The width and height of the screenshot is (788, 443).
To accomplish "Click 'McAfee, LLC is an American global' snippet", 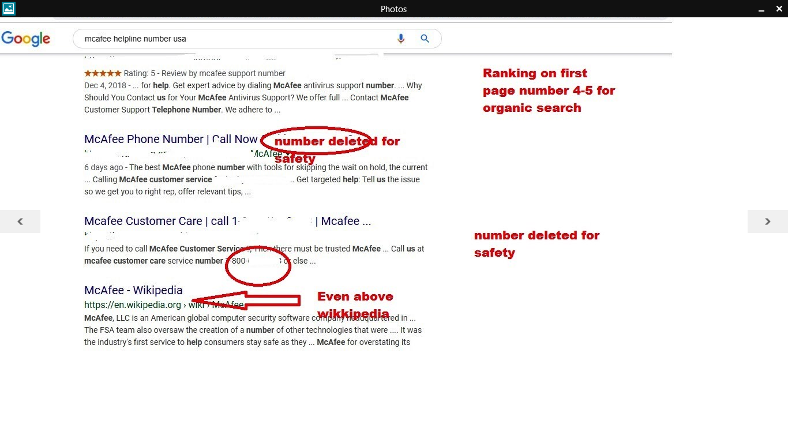I will (250, 318).
